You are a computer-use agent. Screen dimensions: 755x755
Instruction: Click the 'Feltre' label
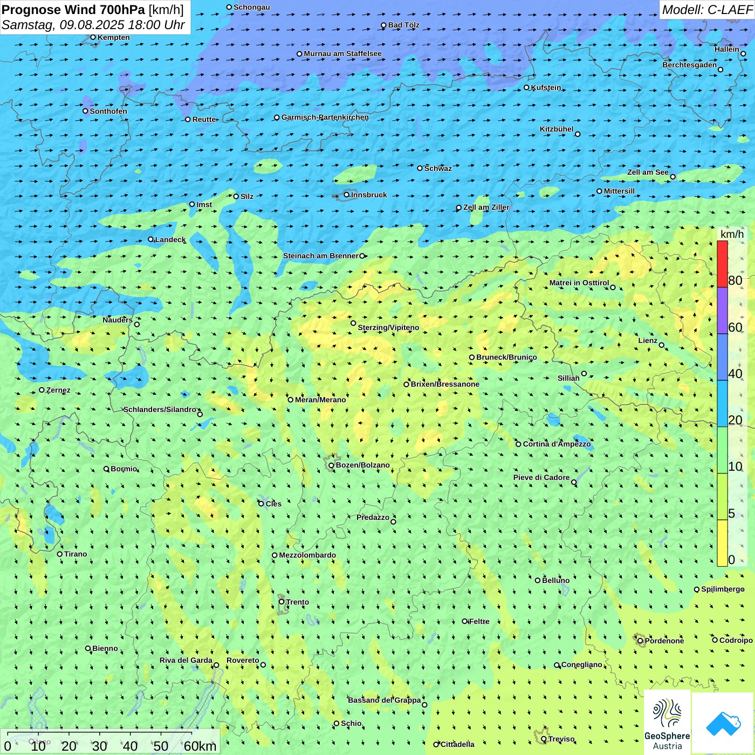pyautogui.click(x=479, y=621)
